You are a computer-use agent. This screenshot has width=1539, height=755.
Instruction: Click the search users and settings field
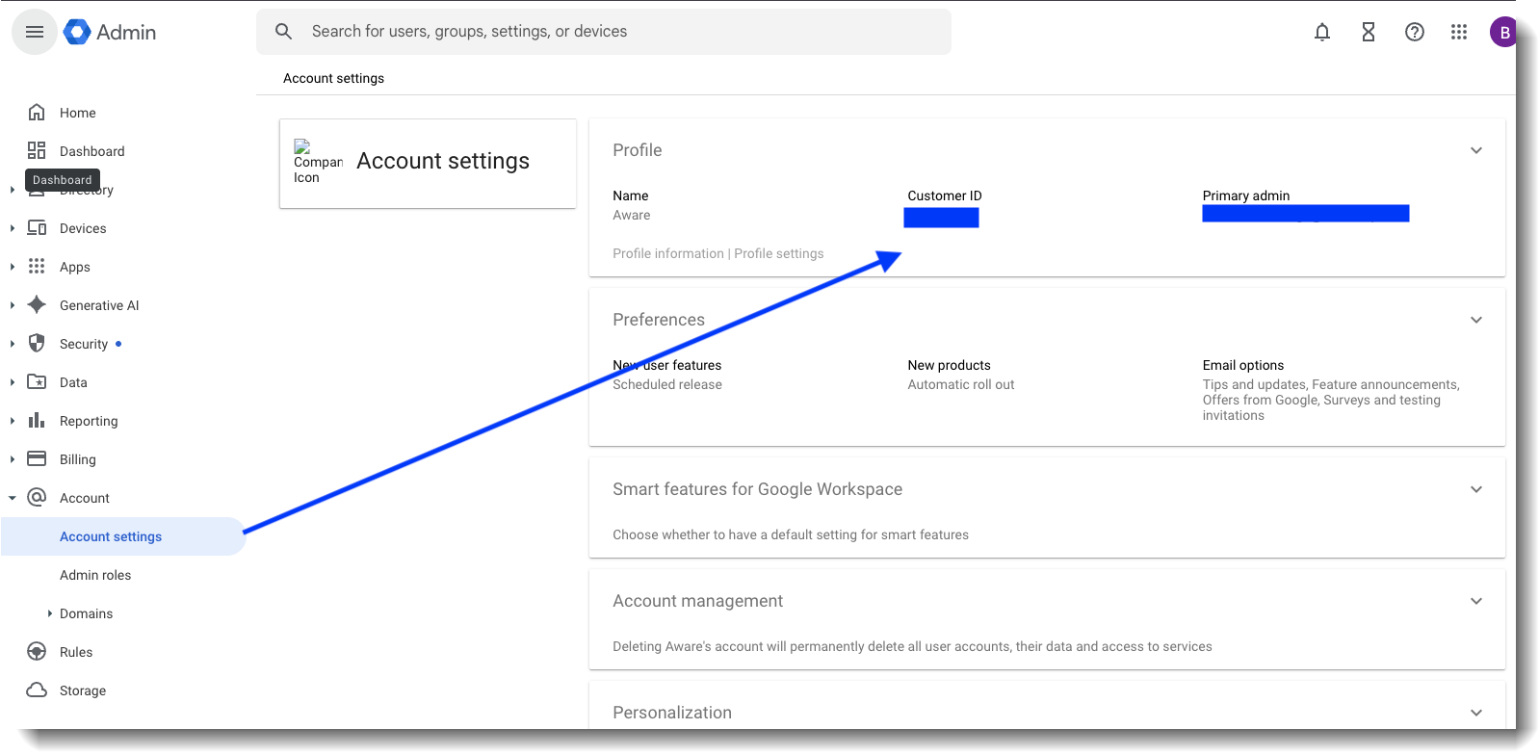coord(616,32)
